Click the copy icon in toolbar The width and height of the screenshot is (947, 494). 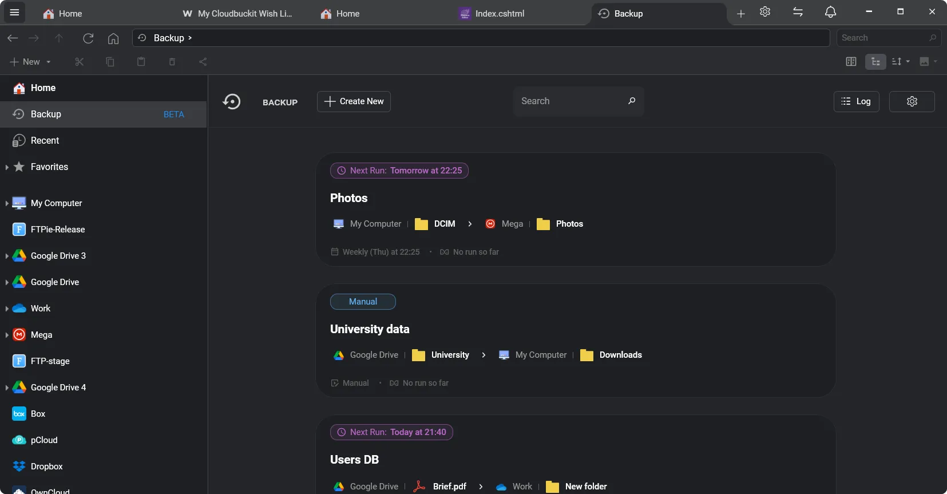(x=110, y=61)
